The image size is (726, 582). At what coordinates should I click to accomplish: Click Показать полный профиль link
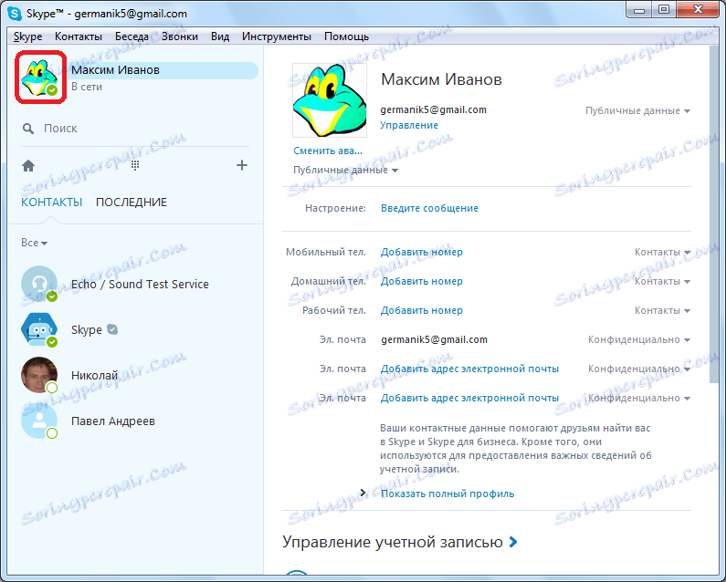[x=447, y=494]
